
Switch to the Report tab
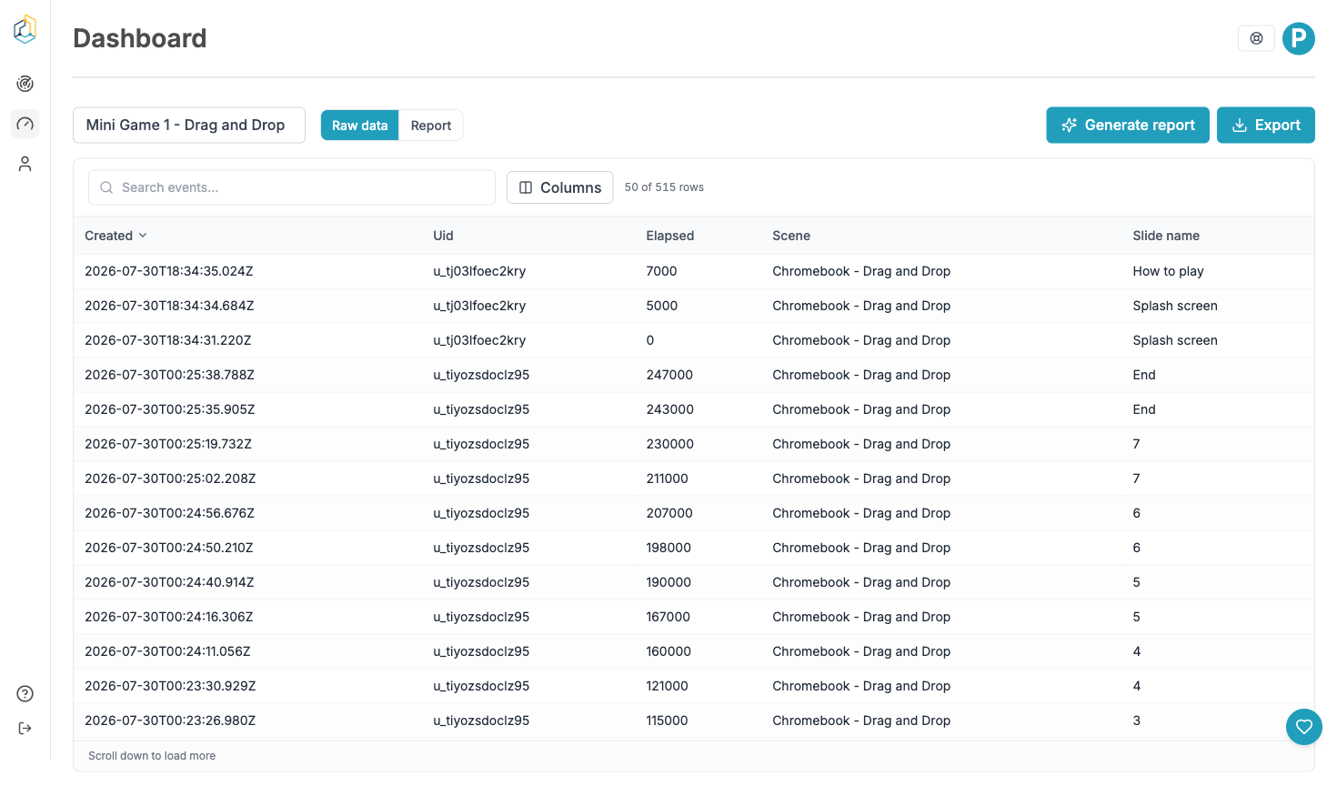coord(431,126)
